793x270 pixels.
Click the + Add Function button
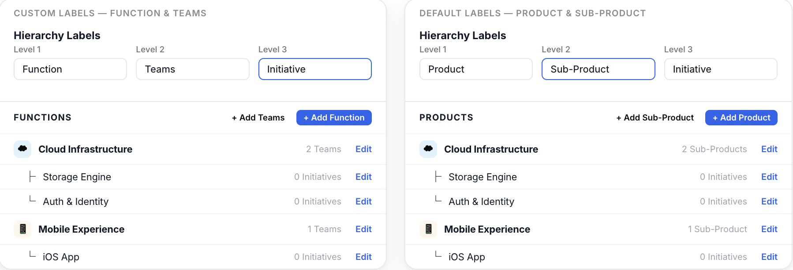334,117
